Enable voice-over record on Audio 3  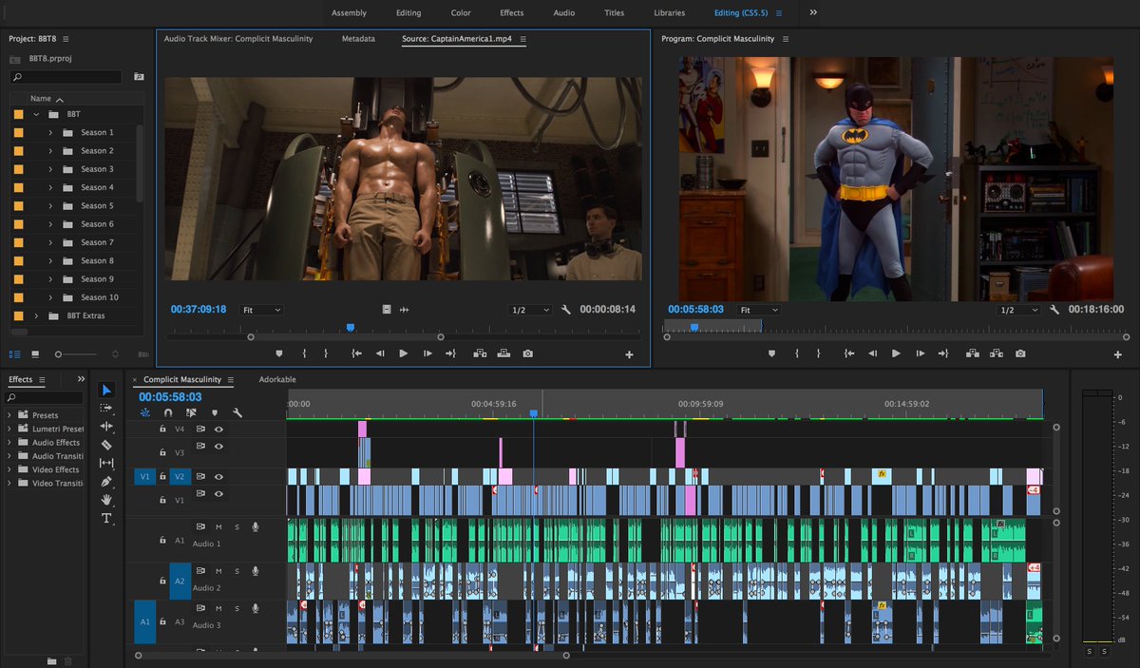click(x=256, y=606)
